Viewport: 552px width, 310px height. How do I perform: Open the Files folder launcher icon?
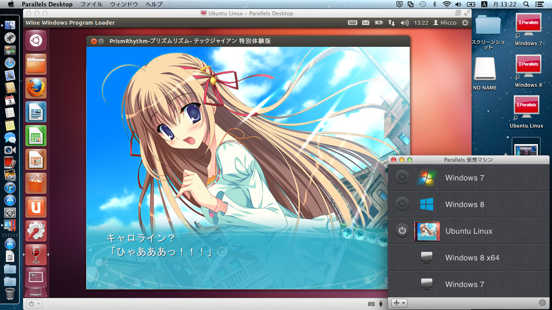tap(36, 64)
